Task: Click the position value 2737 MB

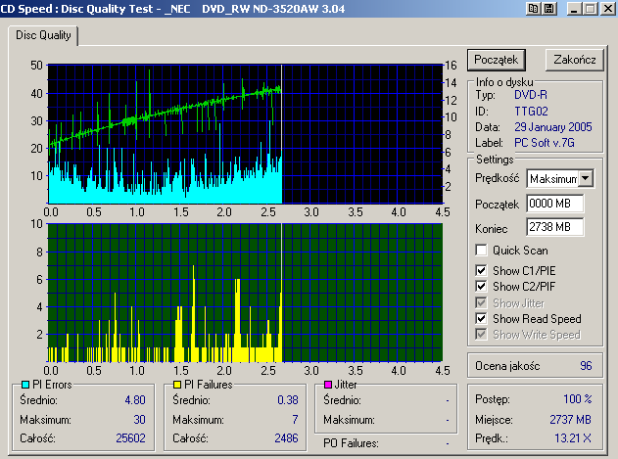Action: (570, 420)
